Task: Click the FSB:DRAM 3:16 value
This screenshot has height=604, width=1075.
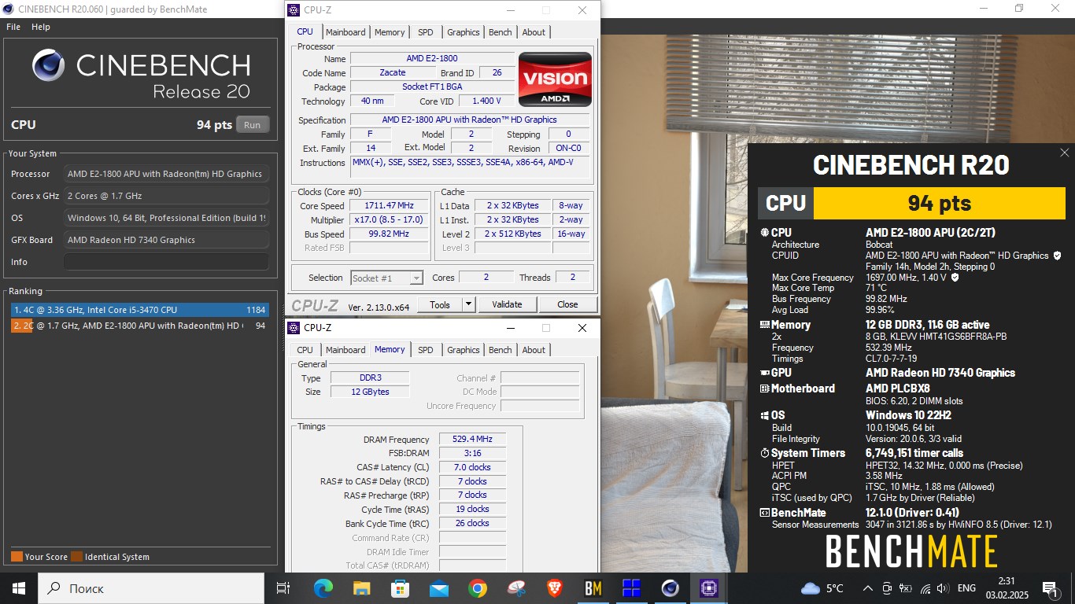Action: (x=472, y=453)
